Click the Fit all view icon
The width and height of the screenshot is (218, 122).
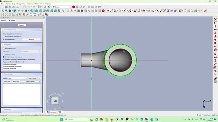(x=3, y=11)
